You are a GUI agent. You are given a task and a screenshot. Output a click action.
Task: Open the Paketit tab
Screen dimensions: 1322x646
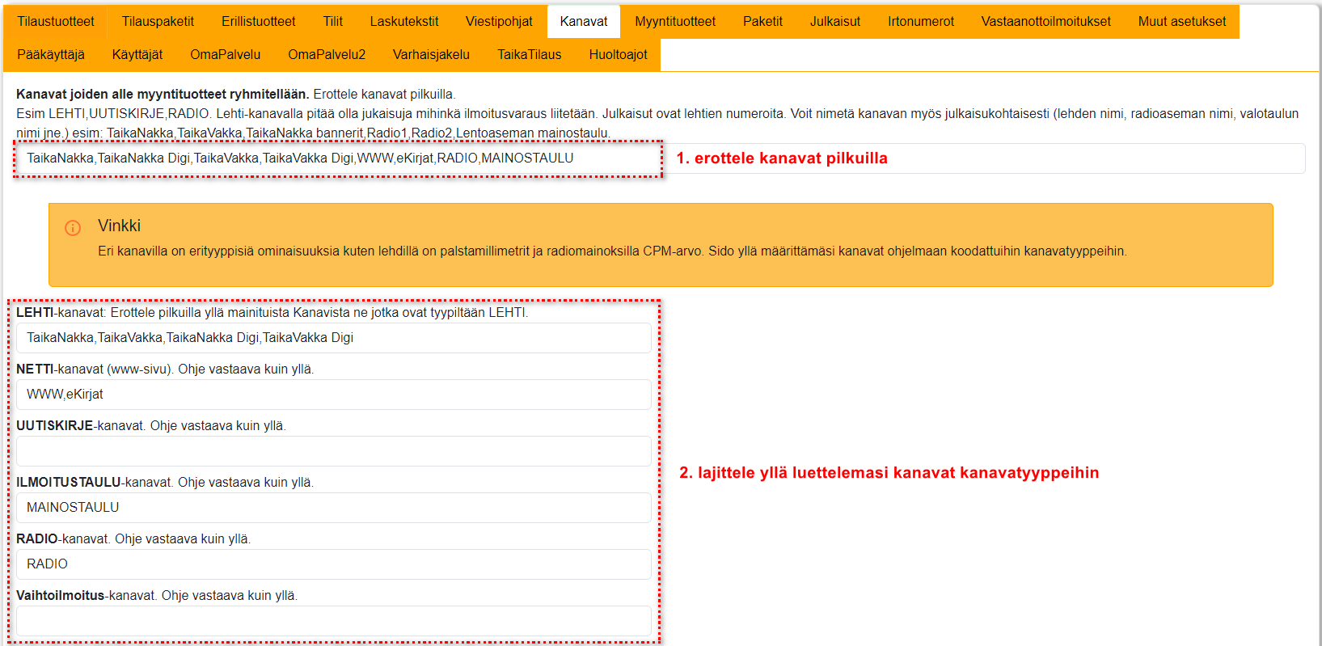762,22
